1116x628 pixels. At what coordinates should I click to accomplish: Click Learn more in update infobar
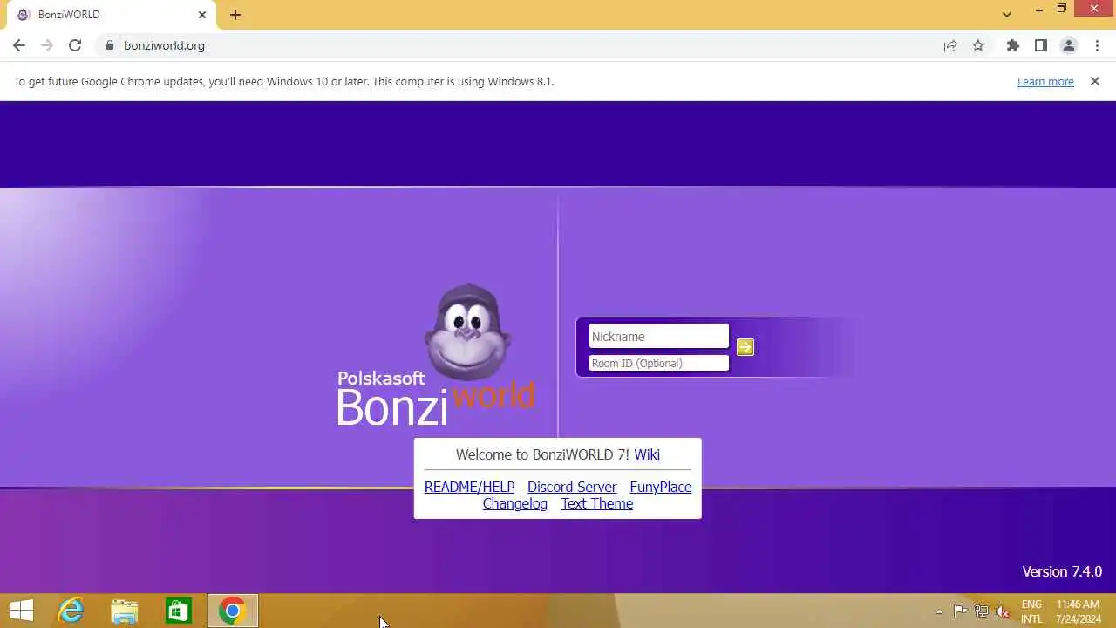click(1045, 81)
